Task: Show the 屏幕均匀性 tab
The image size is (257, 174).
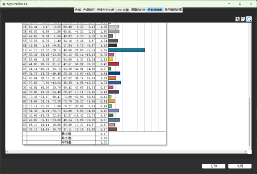Action: tap(138, 9)
